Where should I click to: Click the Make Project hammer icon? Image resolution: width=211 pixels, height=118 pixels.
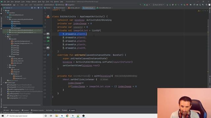click(140, 5)
